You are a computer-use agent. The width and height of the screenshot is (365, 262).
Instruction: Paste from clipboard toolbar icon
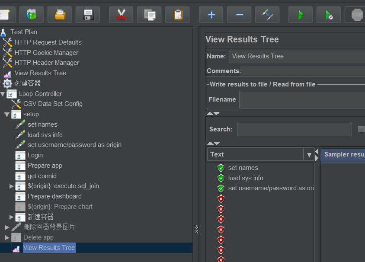coord(177,15)
